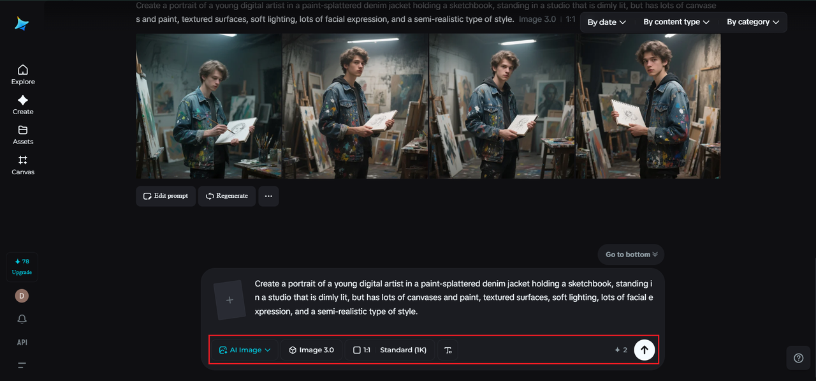Open the AI Image mode dropdown

point(245,350)
